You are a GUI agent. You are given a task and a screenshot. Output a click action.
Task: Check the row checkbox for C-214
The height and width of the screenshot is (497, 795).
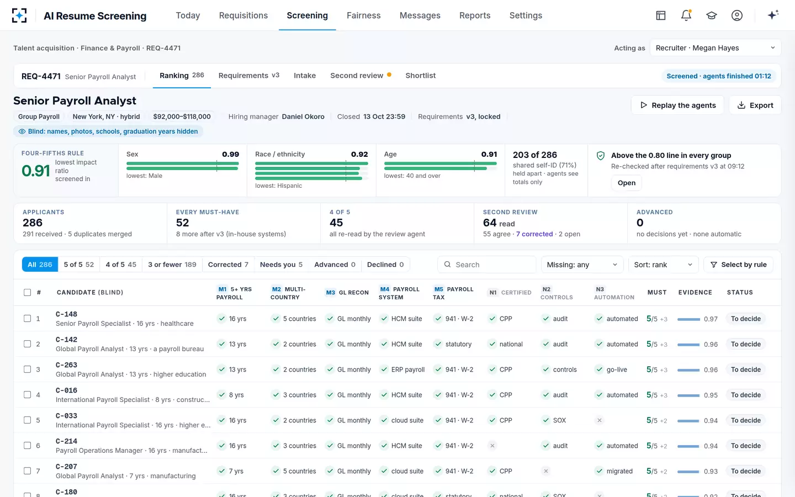click(27, 446)
